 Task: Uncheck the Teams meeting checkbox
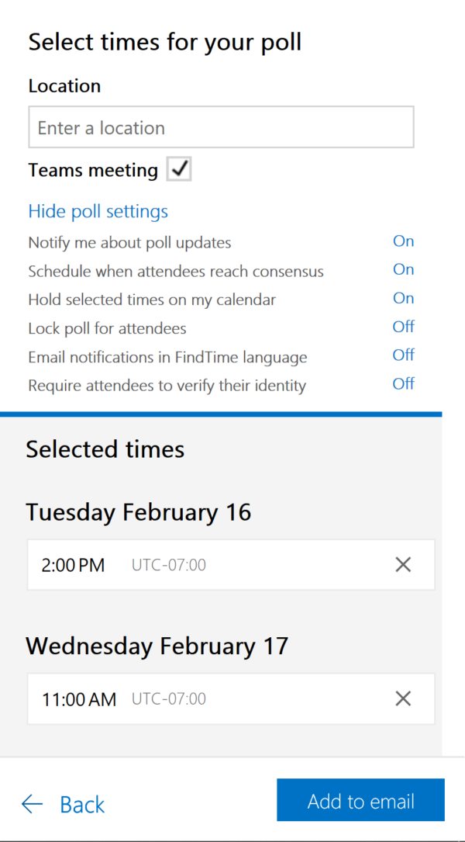click(x=178, y=170)
